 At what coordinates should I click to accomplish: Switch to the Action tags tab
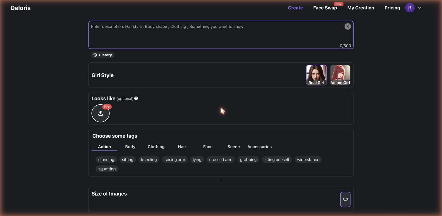point(104,147)
